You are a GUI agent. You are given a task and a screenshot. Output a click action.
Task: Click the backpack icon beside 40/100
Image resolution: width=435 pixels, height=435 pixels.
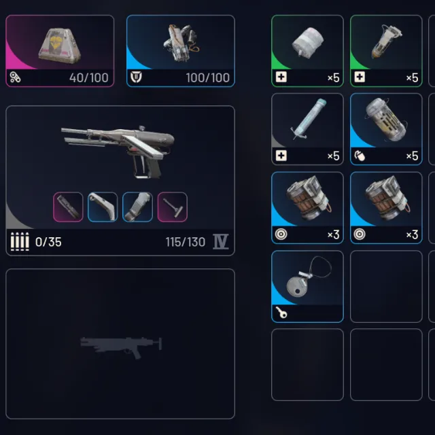pyautogui.click(x=15, y=77)
